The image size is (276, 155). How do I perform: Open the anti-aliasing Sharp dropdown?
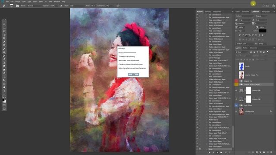[263, 43]
